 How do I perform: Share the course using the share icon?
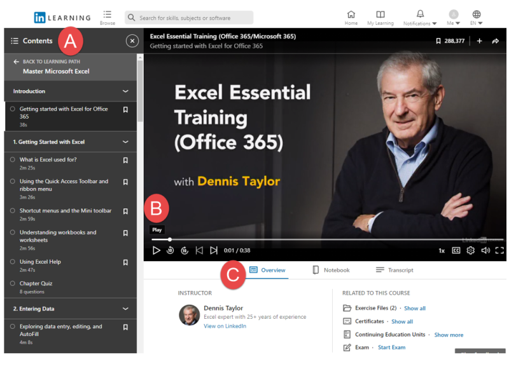495,40
